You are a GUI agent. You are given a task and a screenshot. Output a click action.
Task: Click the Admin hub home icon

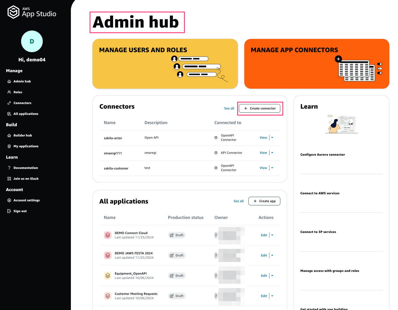[x=9, y=81]
